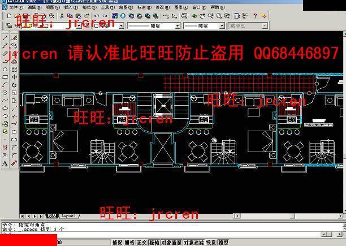Click horizontal scrollbar left arrow of drawing

pyautogui.click(x=237, y=216)
